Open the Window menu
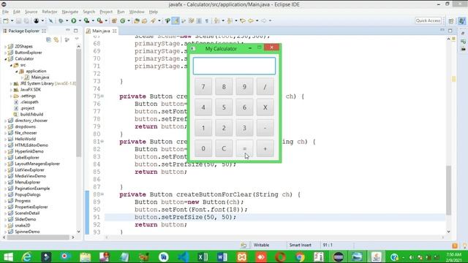468x263 pixels. click(x=137, y=12)
